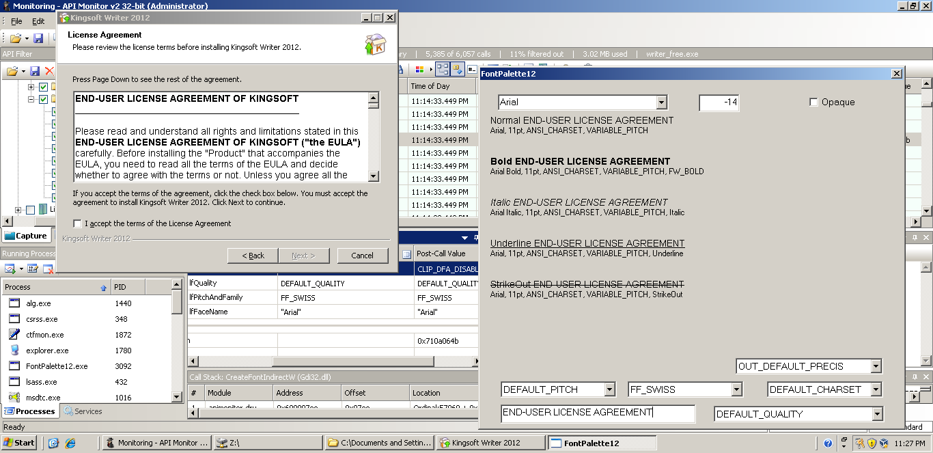Screen dimensions: 933x453
Task: Click the parameters column icon beside Post-Call Value
Action: coord(407,253)
